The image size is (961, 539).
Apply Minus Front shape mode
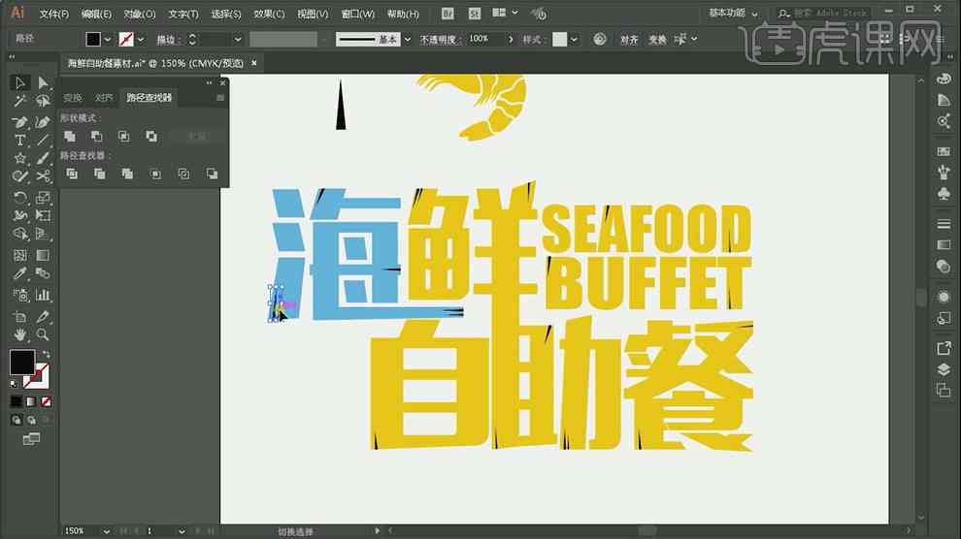(x=97, y=137)
